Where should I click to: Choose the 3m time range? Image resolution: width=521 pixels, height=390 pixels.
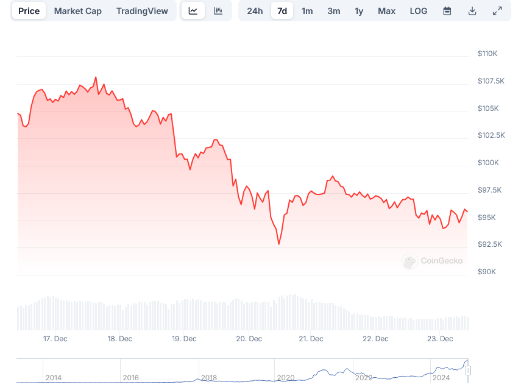[333, 11]
